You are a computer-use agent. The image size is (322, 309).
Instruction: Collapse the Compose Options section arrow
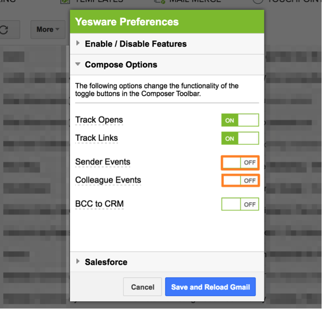pyautogui.click(x=78, y=64)
